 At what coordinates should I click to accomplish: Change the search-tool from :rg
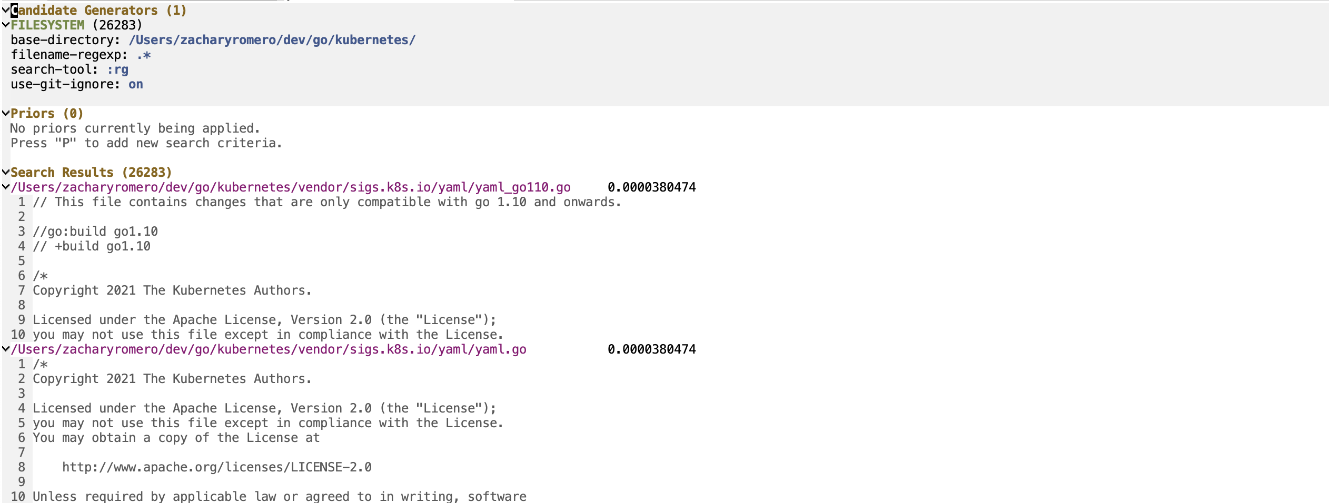119,69
